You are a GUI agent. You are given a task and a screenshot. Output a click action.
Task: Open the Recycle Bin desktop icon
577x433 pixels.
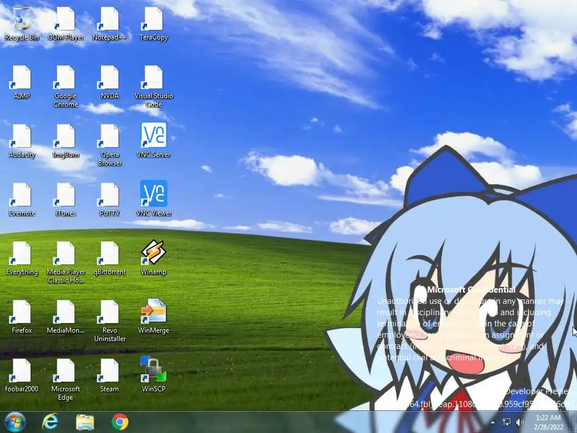[x=22, y=23]
